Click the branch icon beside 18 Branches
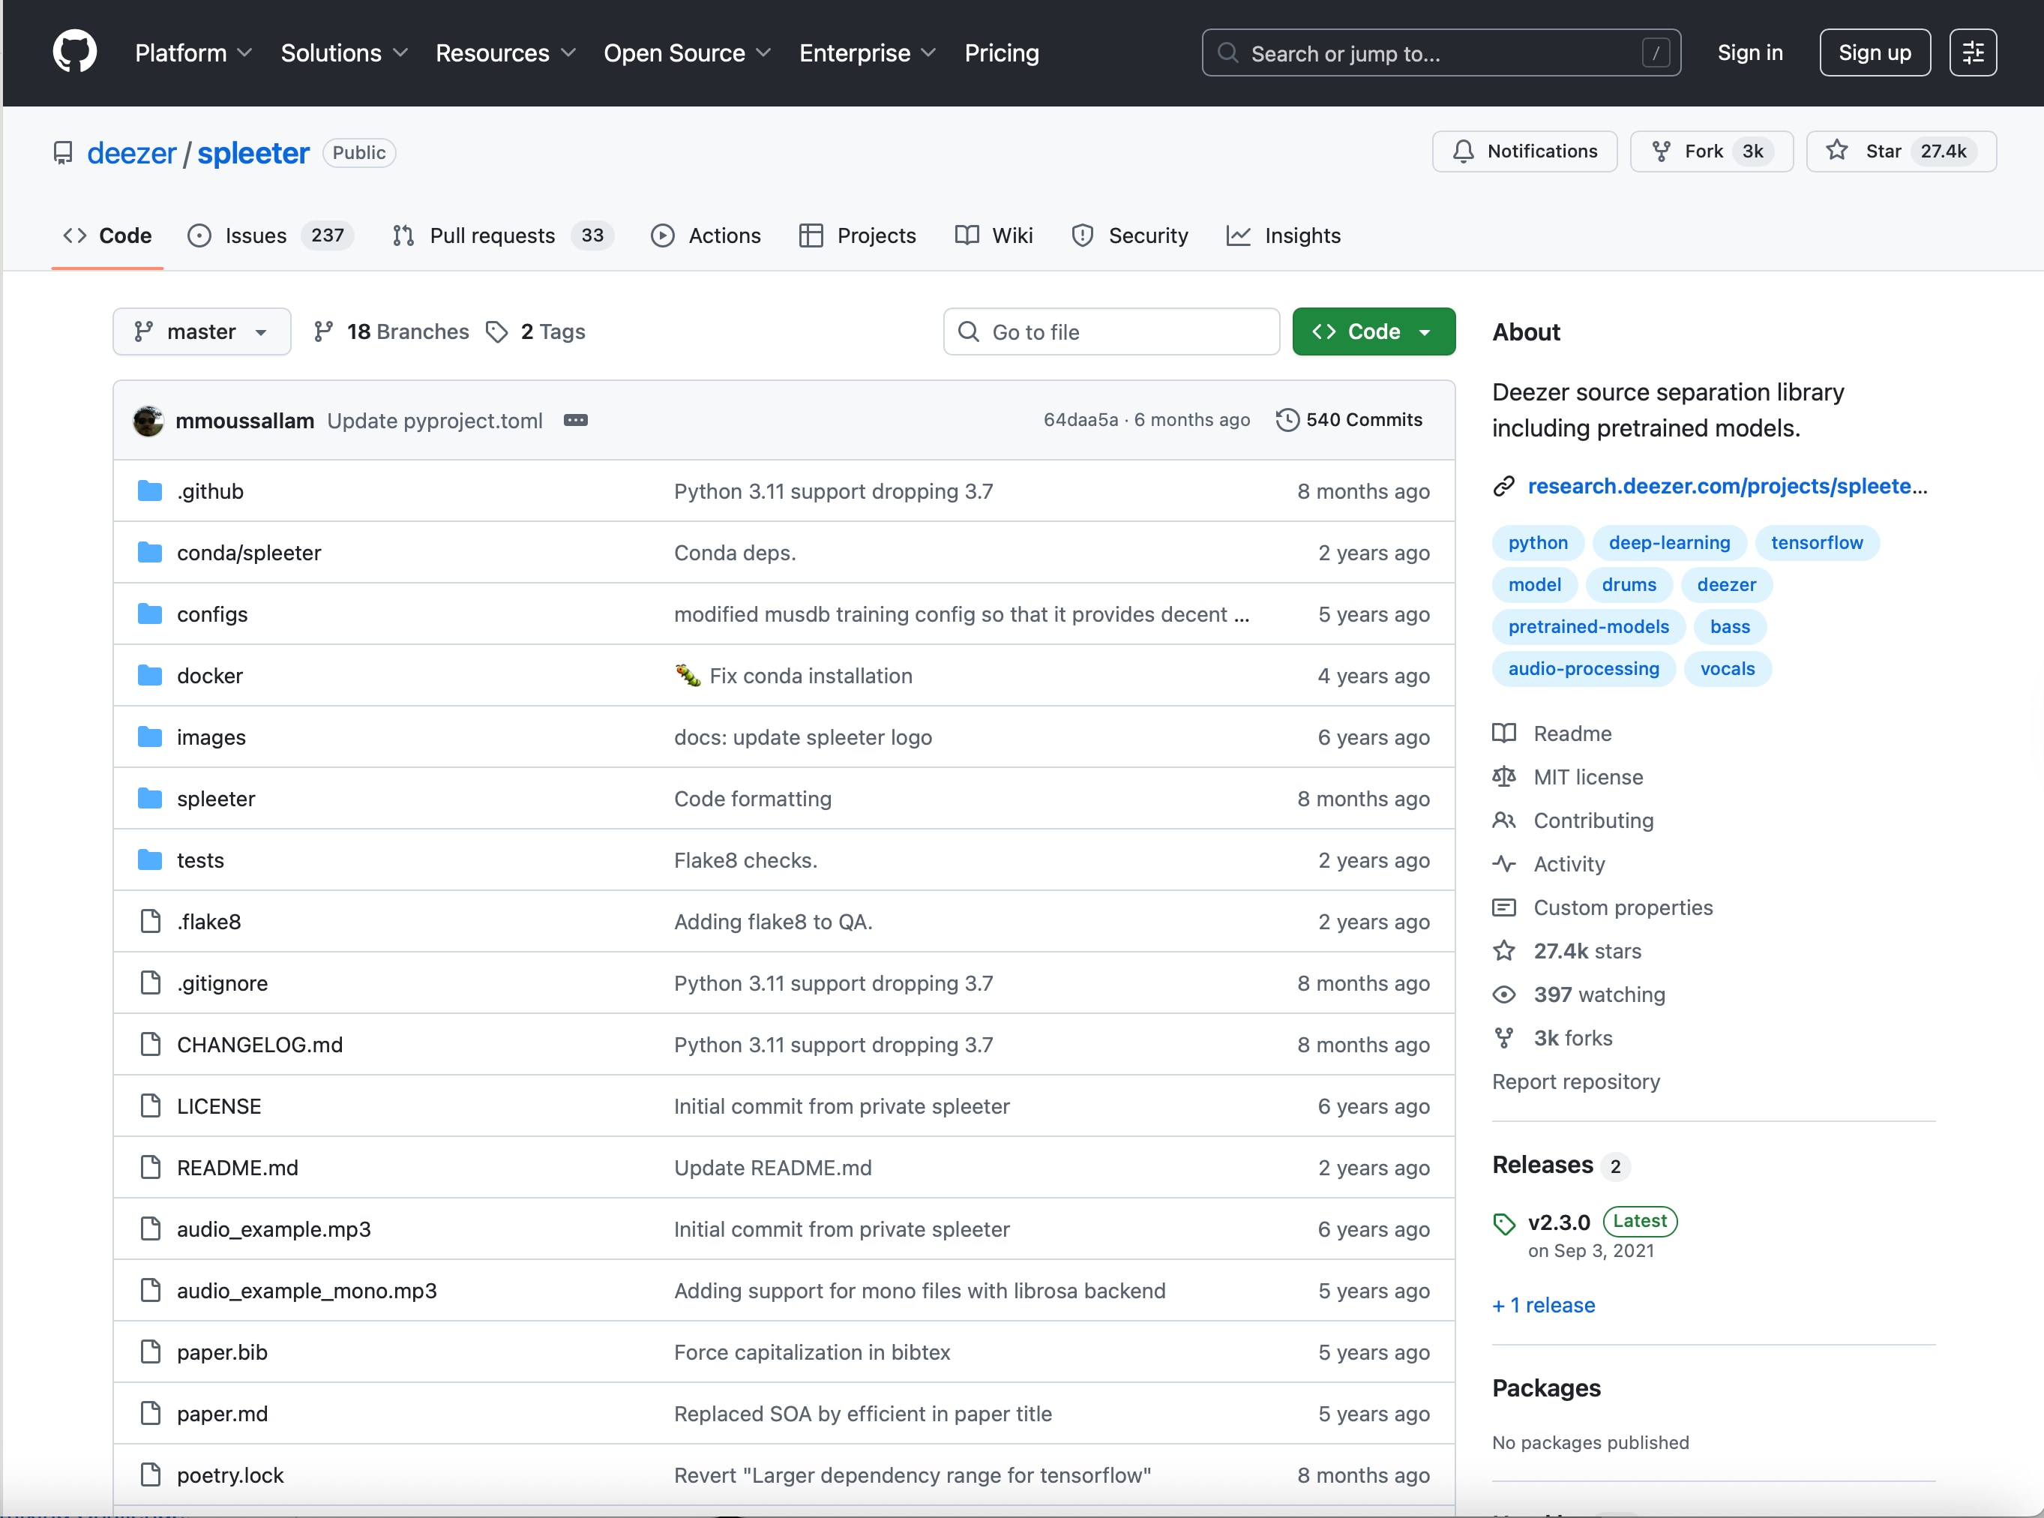The width and height of the screenshot is (2044, 1518). [322, 331]
